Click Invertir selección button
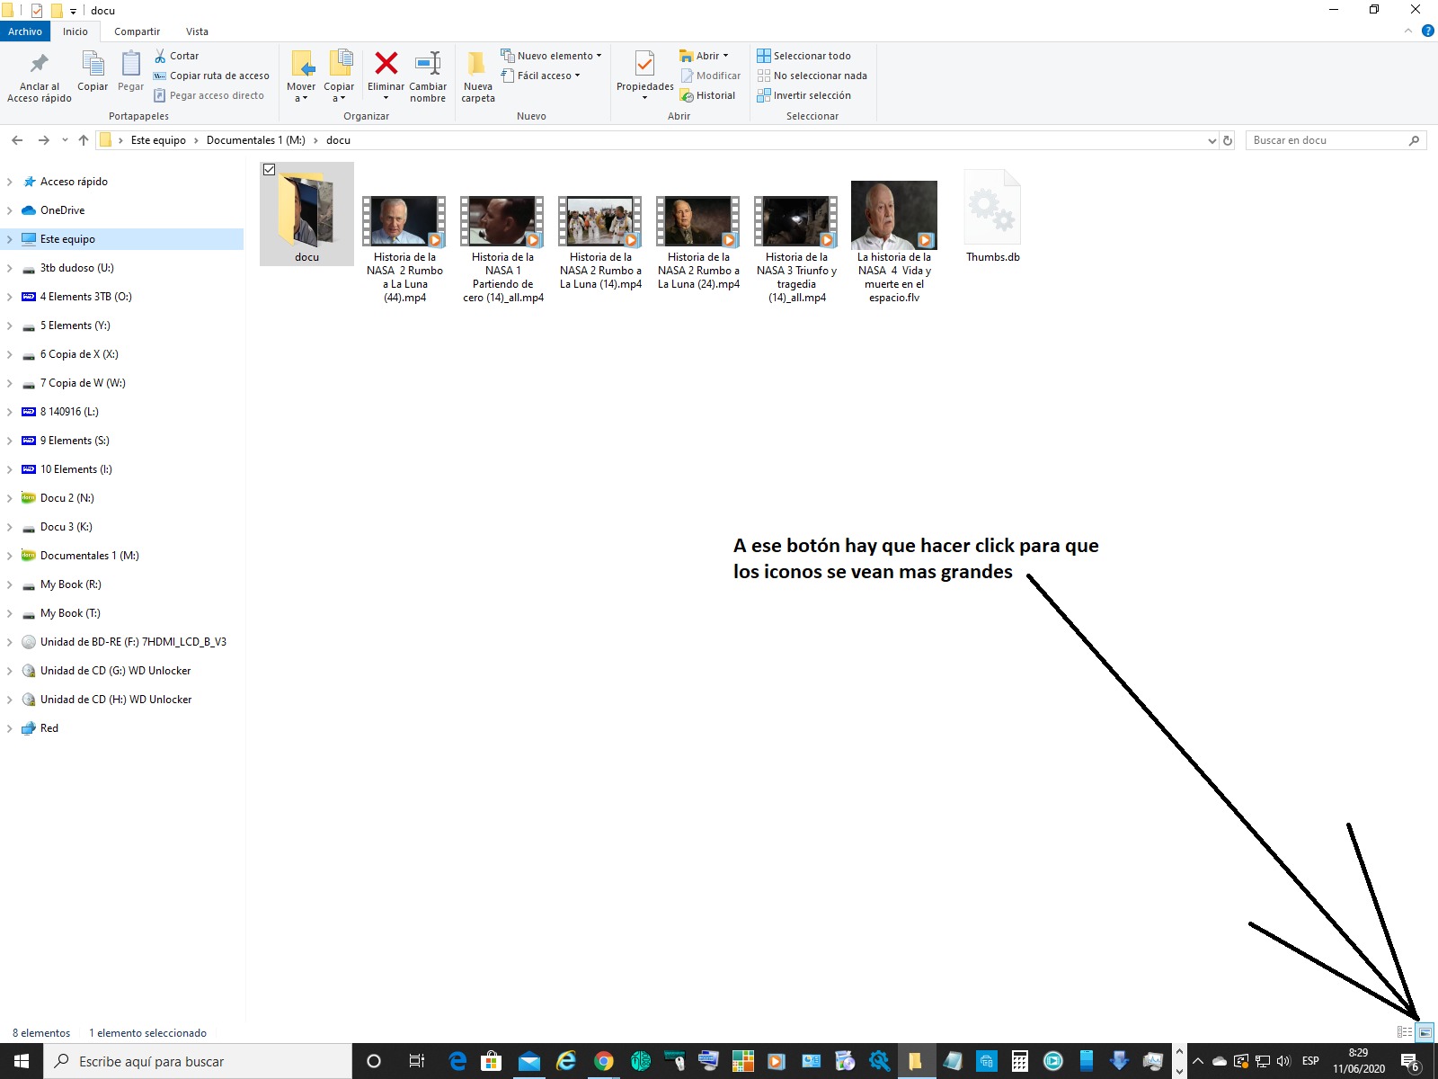The image size is (1438, 1079). [804, 95]
